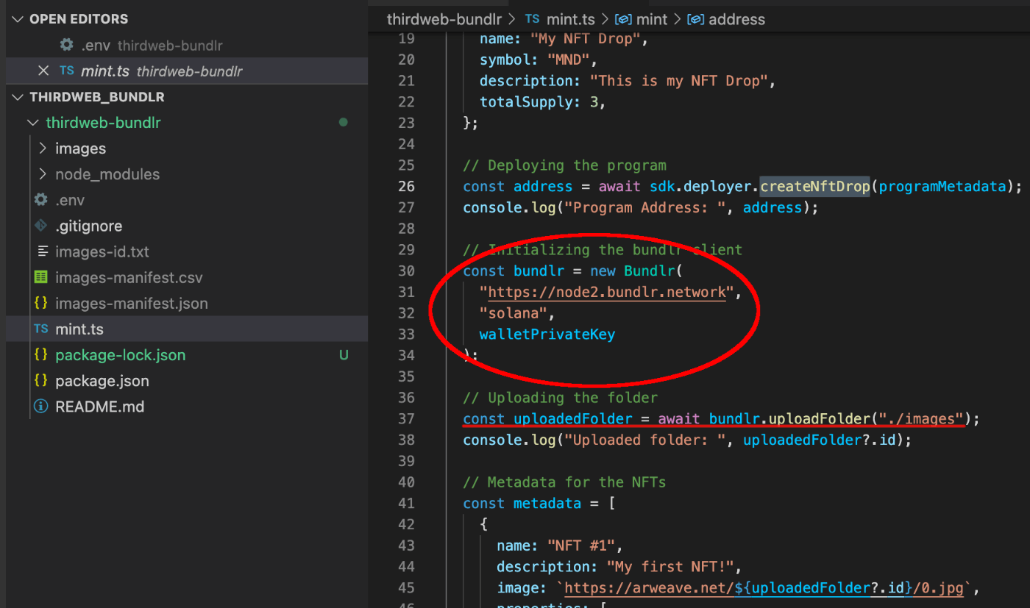Image resolution: width=1030 pixels, height=608 pixels.
Task: Open the .gitignore file
Action: pos(89,226)
